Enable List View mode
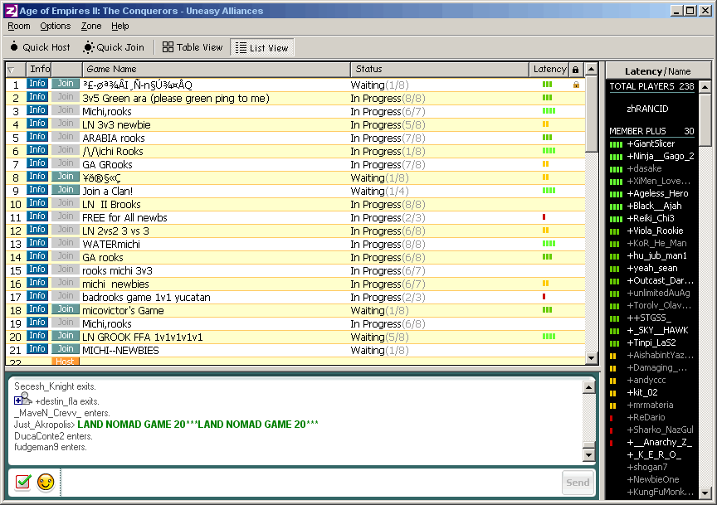Screen dimensions: 717x505 261,48
